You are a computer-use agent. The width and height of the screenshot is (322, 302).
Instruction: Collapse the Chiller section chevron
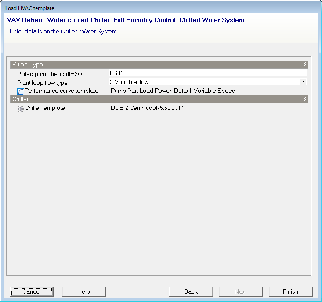tap(304, 99)
